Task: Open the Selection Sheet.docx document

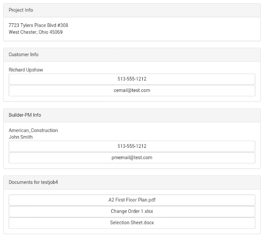Action: click(132, 223)
